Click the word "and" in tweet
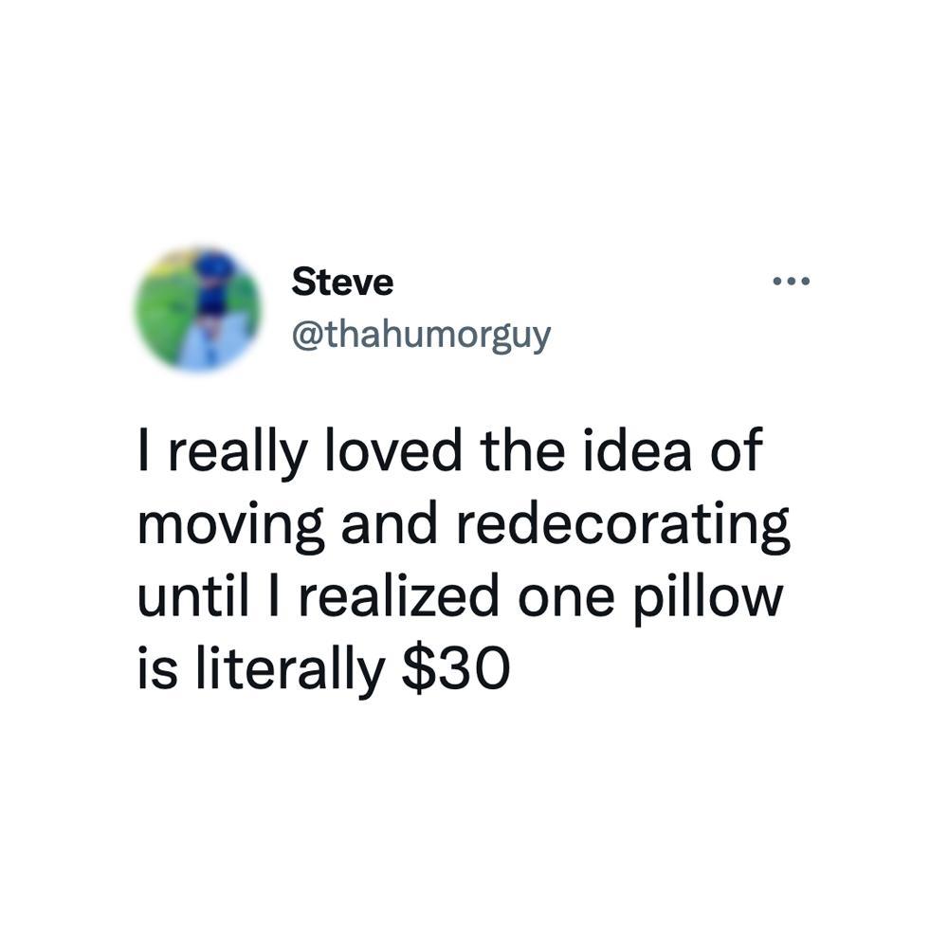 tap(389, 523)
